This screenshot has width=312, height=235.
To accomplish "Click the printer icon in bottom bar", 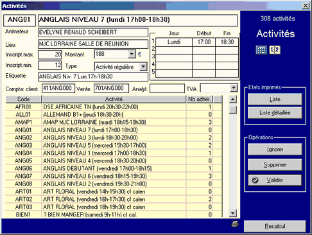I will (x=235, y=224).
